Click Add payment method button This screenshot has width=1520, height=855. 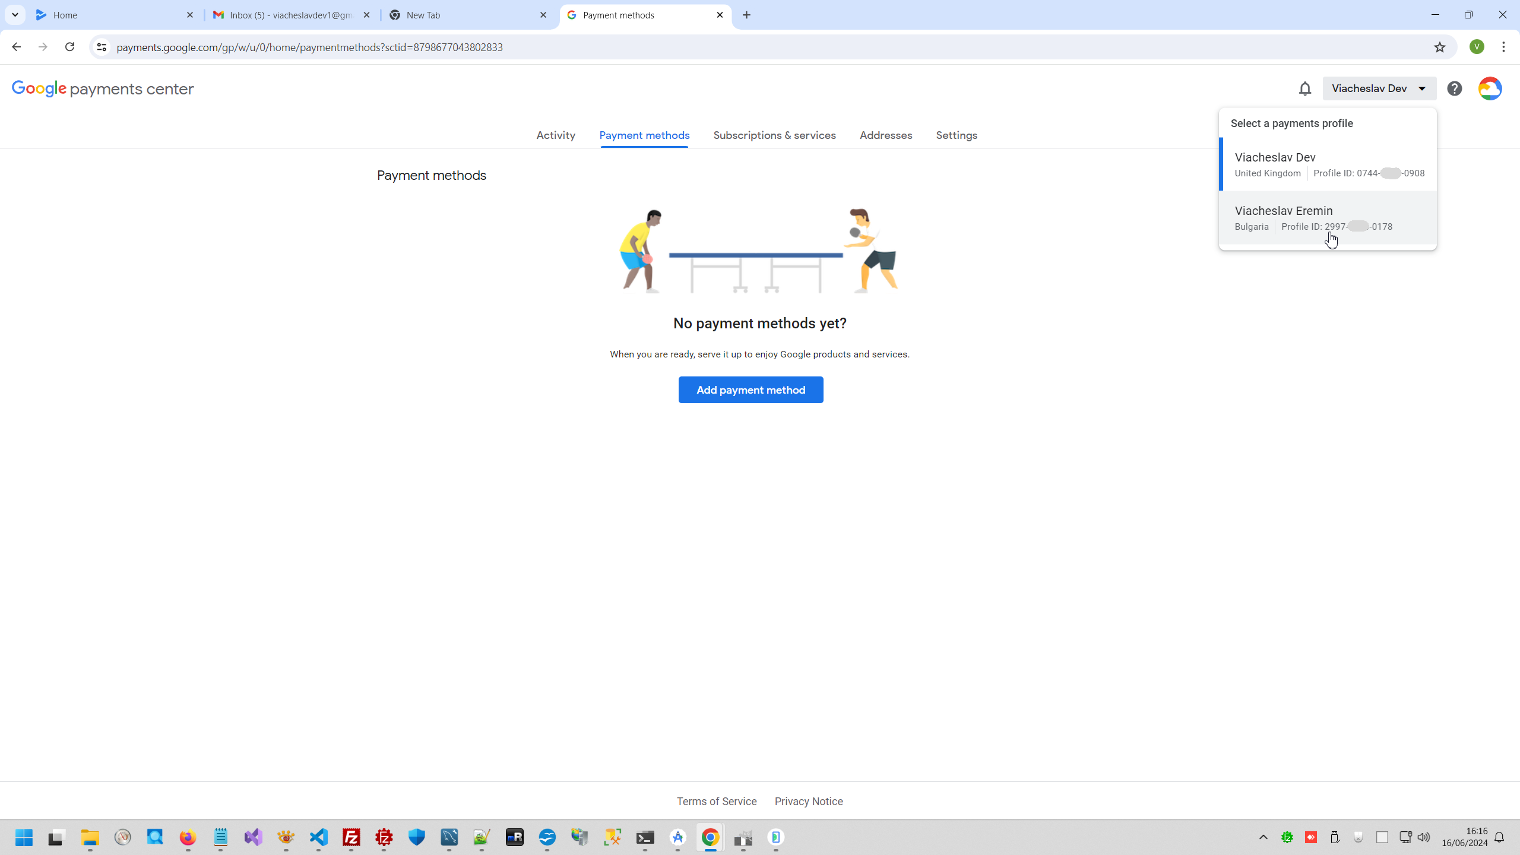tap(750, 390)
